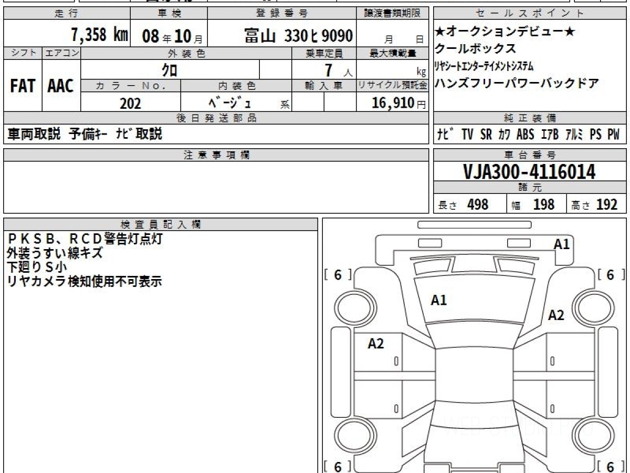The width and height of the screenshot is (630, 473).
Task: Click the mileage value 7,358 km
Action: [100, 35]
